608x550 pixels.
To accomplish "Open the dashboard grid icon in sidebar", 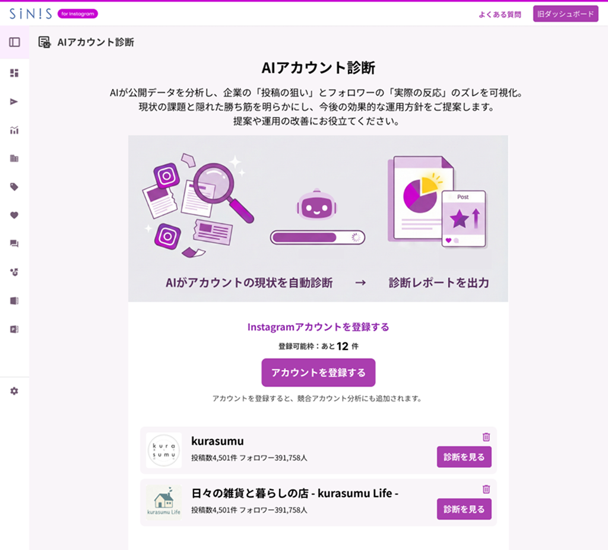I will pos(14,73).
